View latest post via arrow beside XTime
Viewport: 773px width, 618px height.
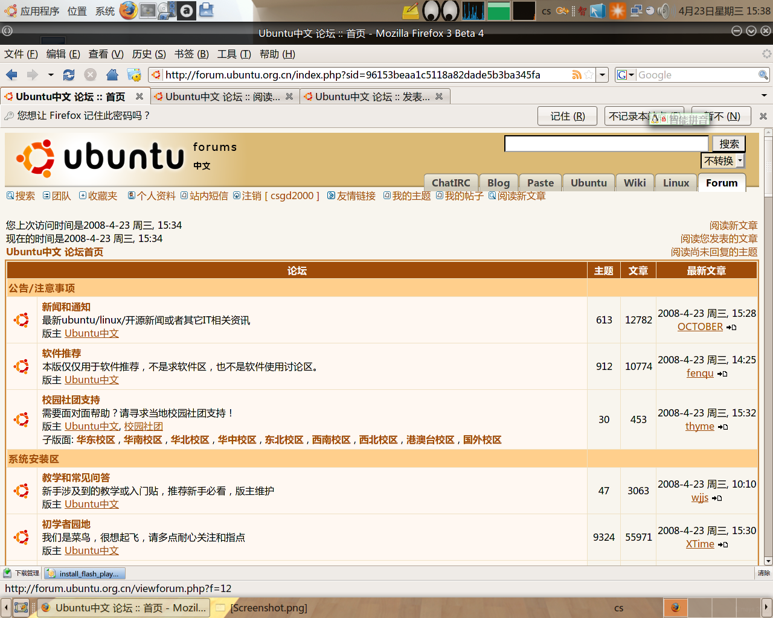tap(723, 544)
